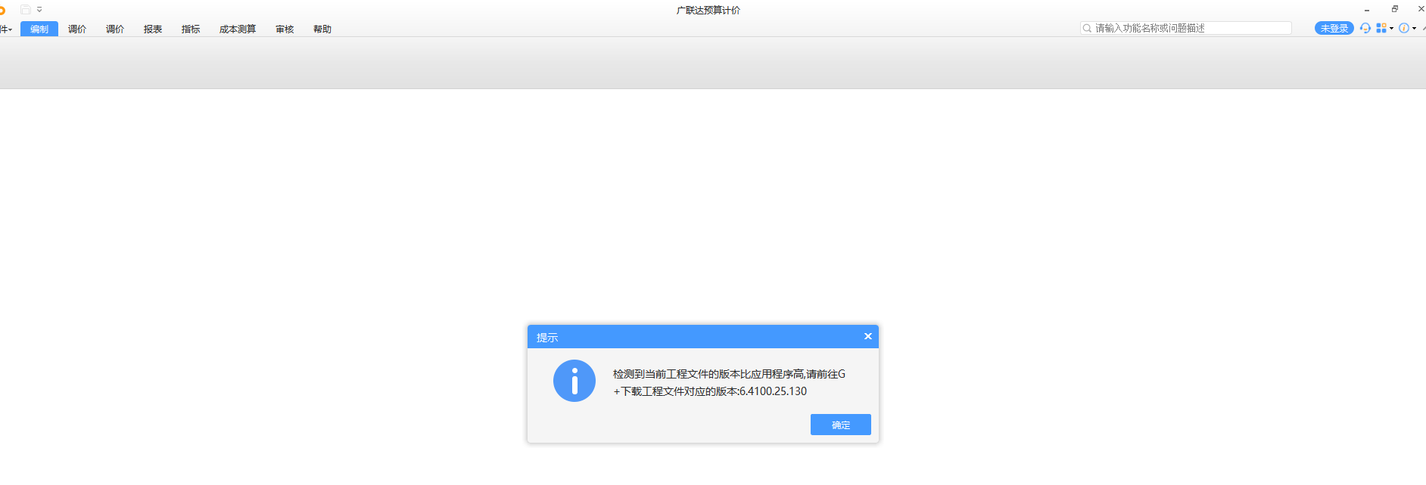Open the 审核 tab

[285, 29]
